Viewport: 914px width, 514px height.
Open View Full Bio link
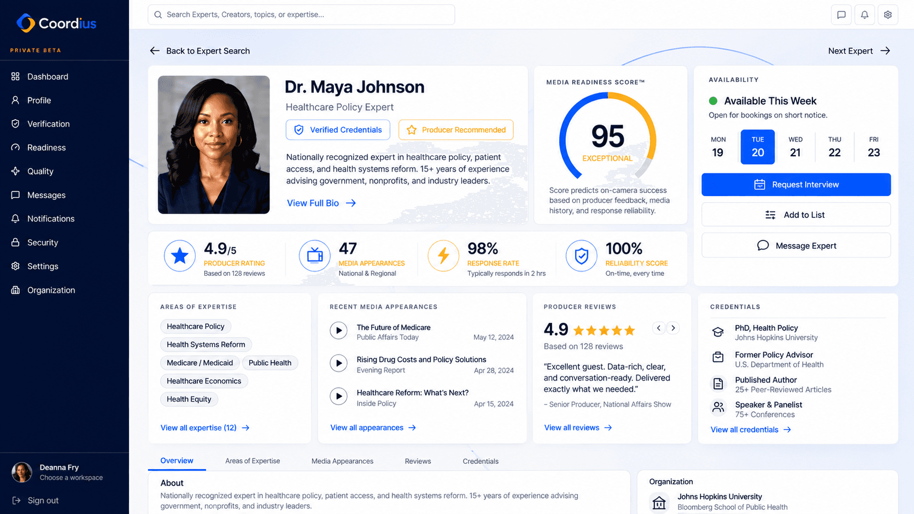[321, 203]
